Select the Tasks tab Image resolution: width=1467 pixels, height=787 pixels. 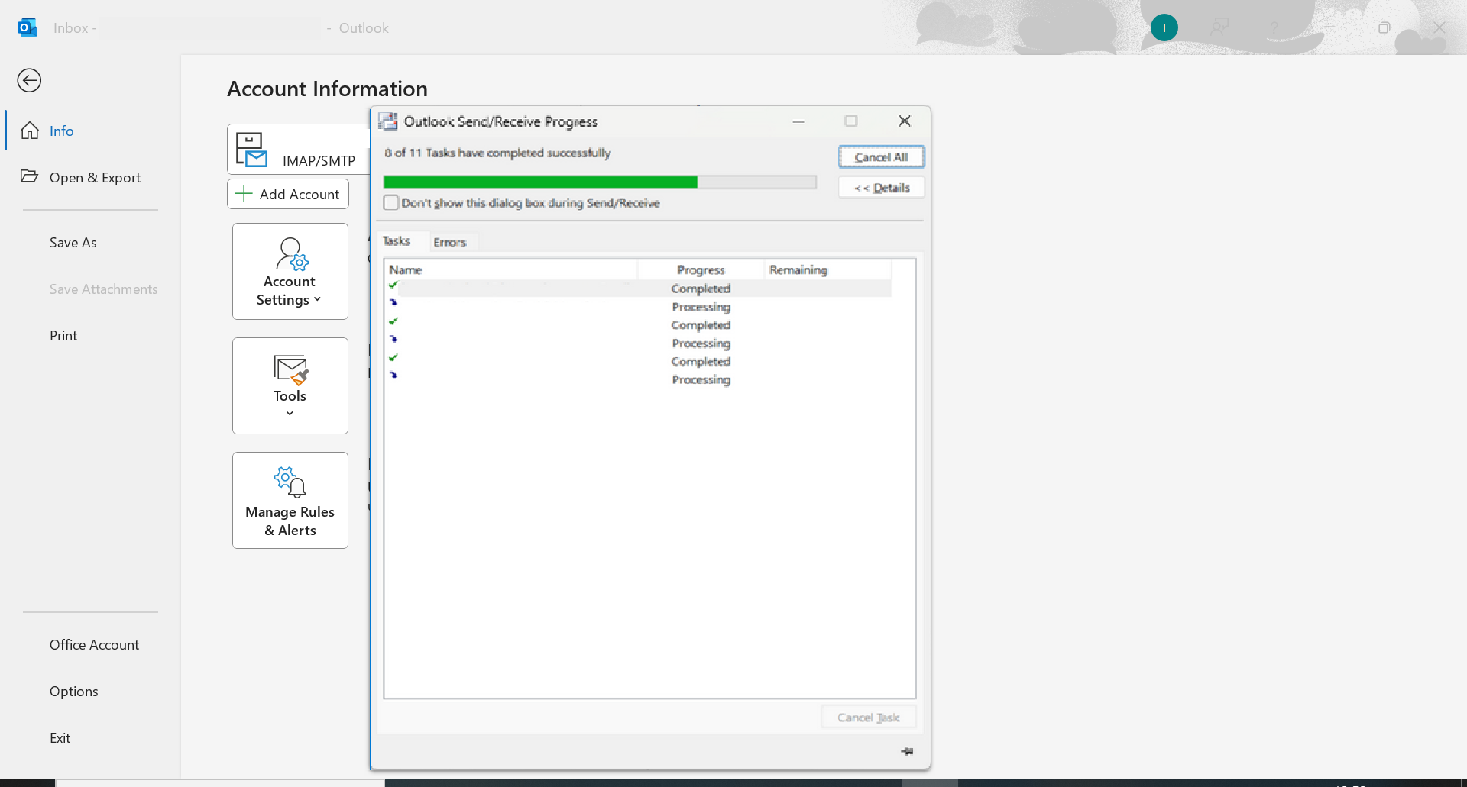[x=398, y=240]
